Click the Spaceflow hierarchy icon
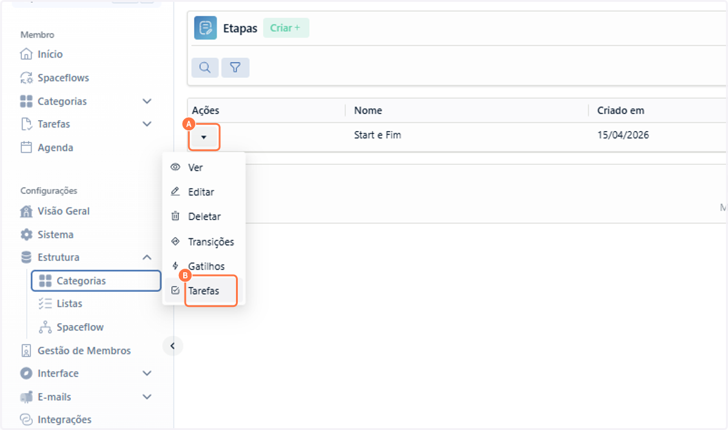This screenshot has width=728, height=430. [x=45, y=327]
